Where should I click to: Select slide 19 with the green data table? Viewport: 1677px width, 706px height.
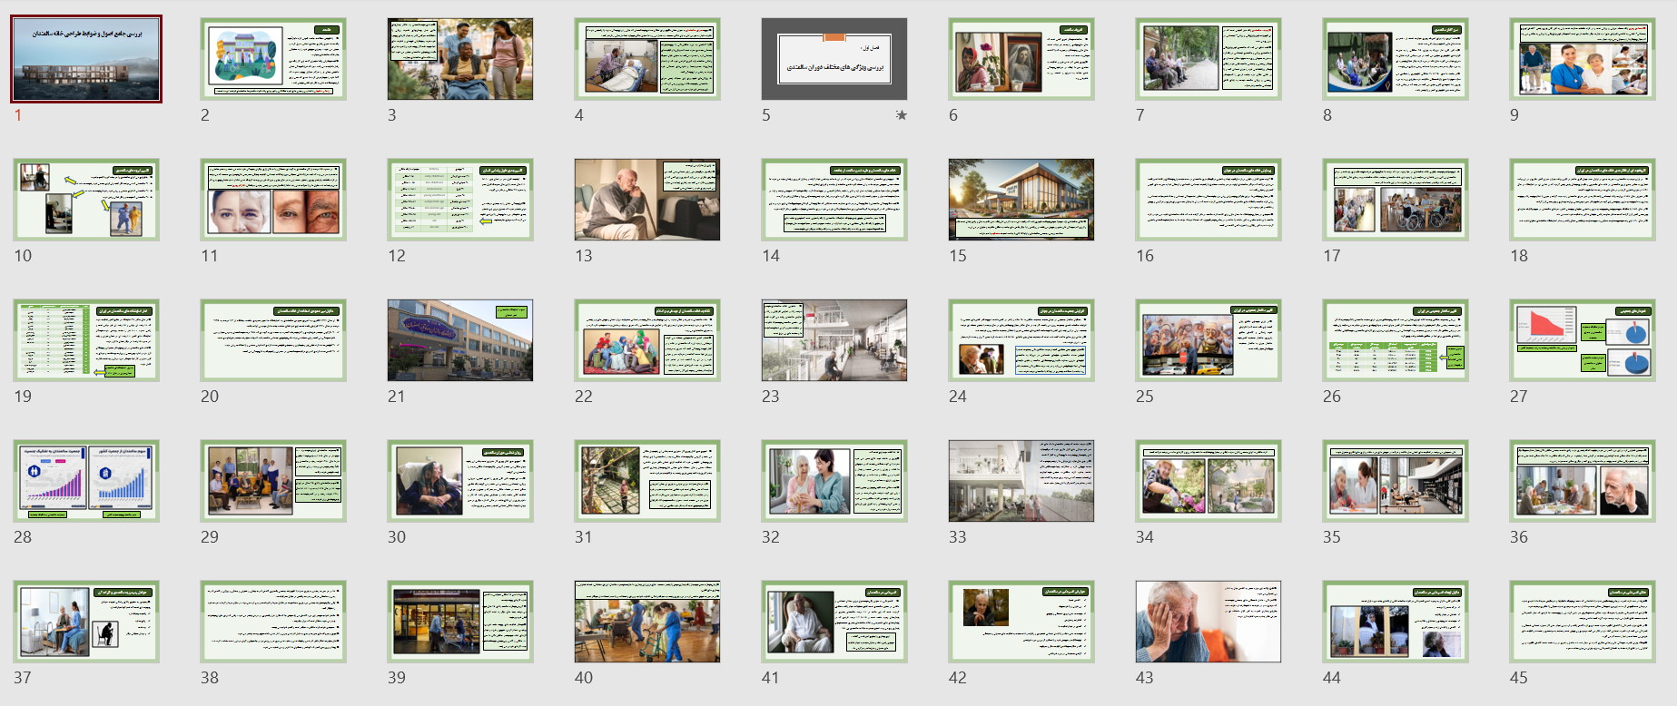click(86, 340)
